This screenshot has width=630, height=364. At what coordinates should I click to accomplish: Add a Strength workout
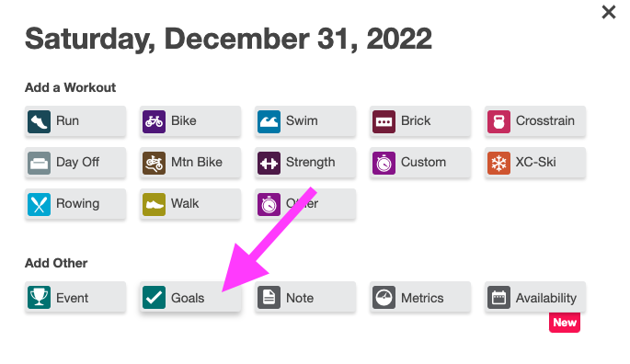[305, 163]
